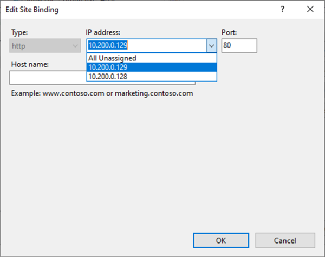Click the Type dropdown arrow
Image resolution: width=325 pixels, height=257 pixels.
(75, 46)
